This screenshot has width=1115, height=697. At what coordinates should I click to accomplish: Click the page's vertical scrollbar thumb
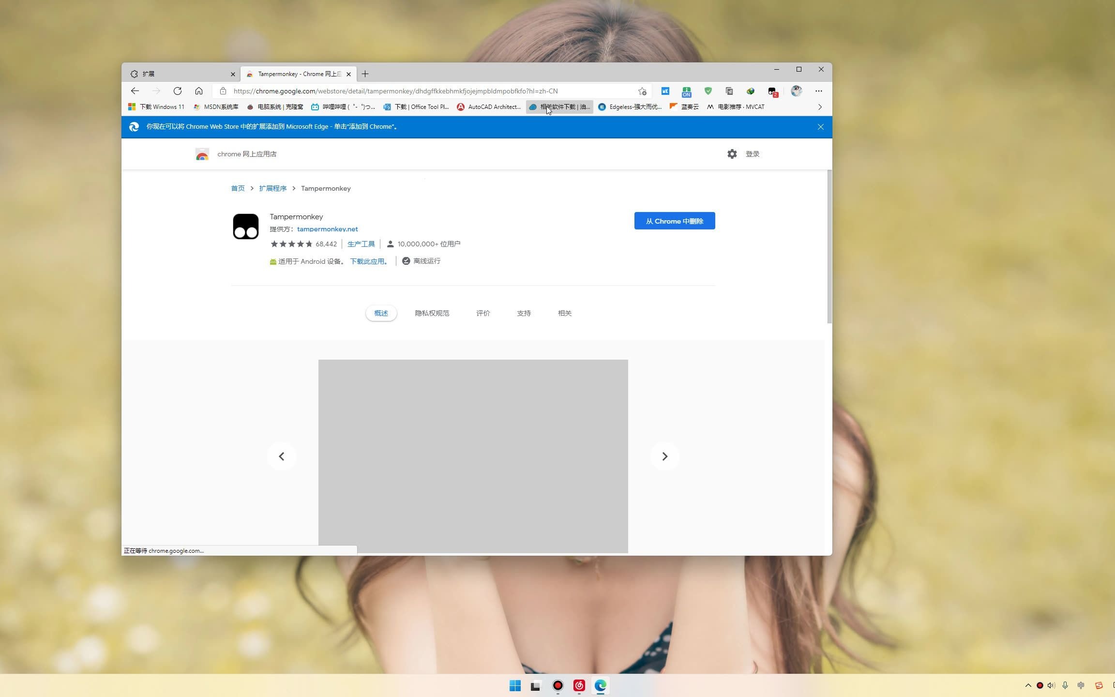(x=829, y=247)
